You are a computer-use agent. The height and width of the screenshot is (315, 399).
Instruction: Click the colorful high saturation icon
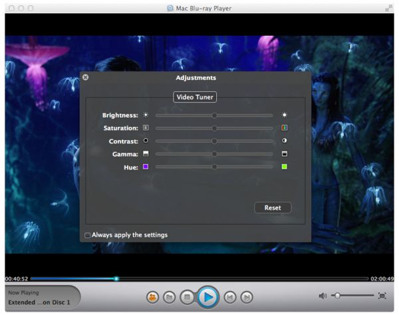pyautogui.click(x=285, y=128)
